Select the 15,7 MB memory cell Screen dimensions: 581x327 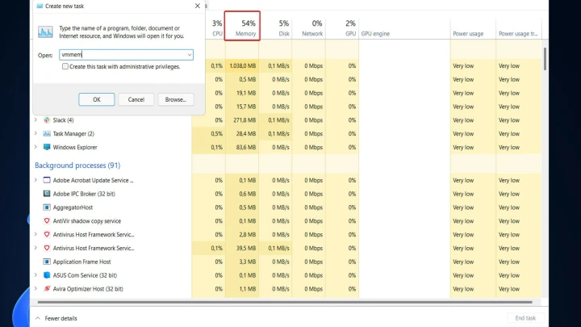pos(242,107)
